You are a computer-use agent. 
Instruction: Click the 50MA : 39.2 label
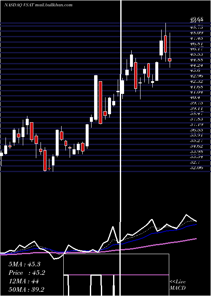[26, 290]
